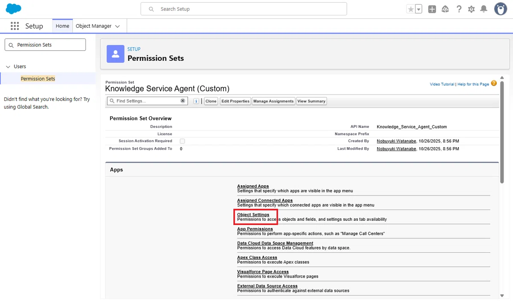Switch to the Object Manager tab
The height and width of the screenshot is (302, 513).
pyautogui.click(x=94, y=26)
